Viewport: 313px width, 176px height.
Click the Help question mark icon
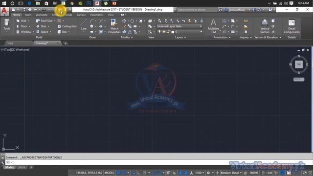[270, 10]
